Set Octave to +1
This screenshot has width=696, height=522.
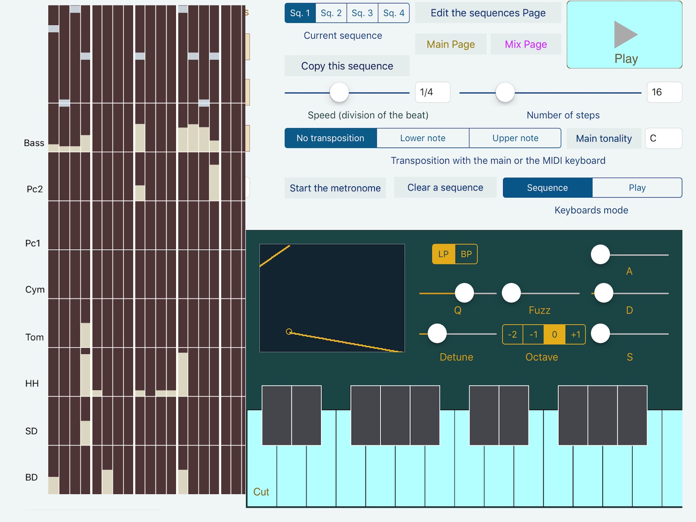(x=575, y=334)
